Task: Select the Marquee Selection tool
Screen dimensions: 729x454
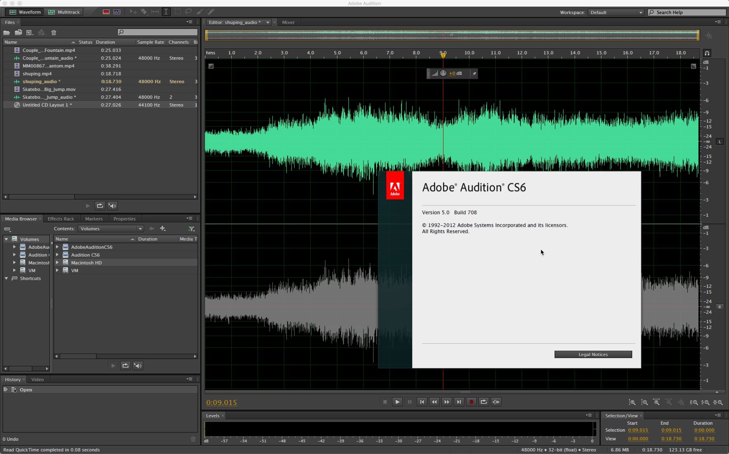Action: pyautogui.click(x=177, y=12)
